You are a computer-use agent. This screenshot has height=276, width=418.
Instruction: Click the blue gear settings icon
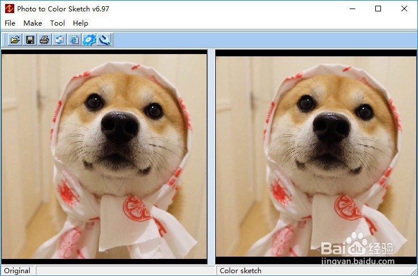[x=89, y=40]
